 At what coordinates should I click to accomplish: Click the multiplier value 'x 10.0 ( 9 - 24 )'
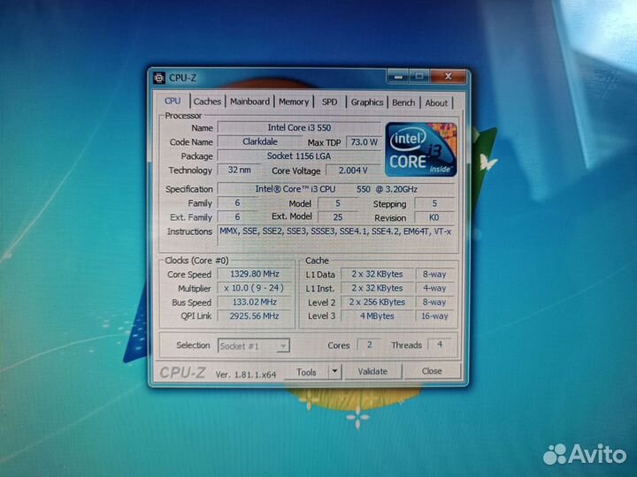coord(254,288)
